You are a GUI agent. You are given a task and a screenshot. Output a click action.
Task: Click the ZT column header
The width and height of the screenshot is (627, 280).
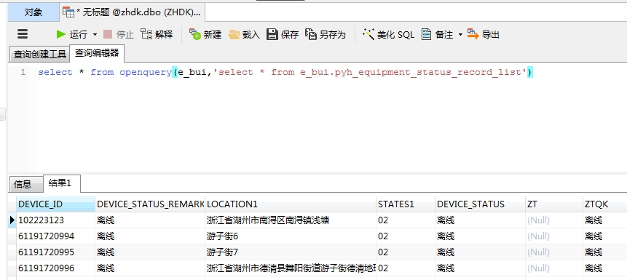pos(554,204)
